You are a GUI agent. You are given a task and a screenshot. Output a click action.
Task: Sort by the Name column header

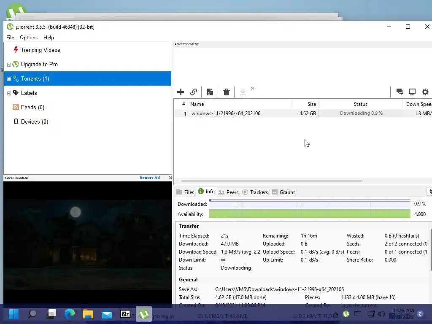(240, 104)
